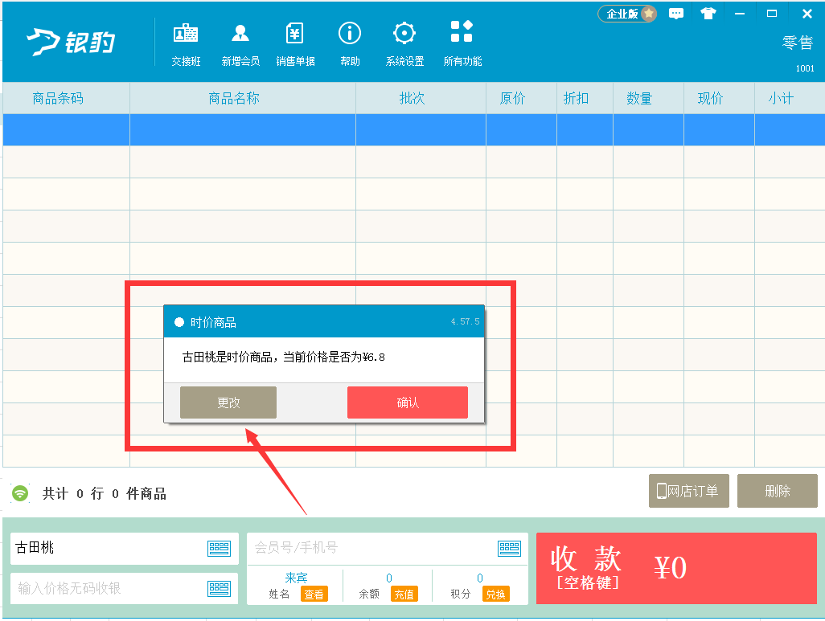Click the green Wi-Fi network status icon

pos(20,493)
